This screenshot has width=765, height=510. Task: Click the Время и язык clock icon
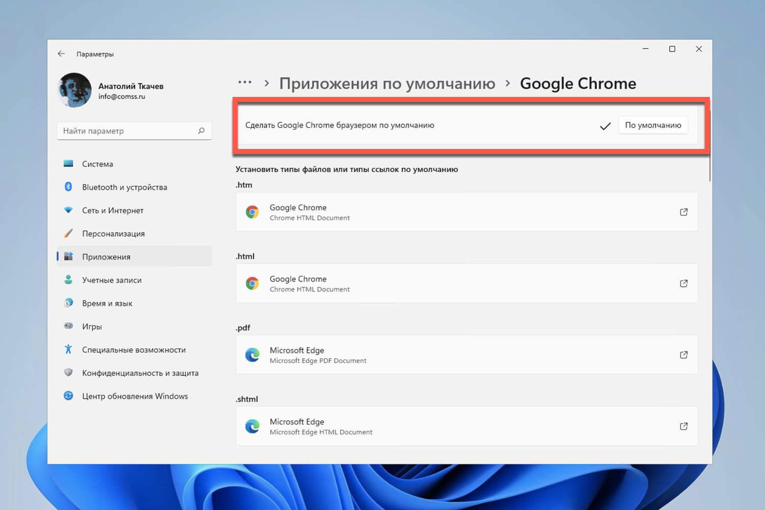coord(68,303)
